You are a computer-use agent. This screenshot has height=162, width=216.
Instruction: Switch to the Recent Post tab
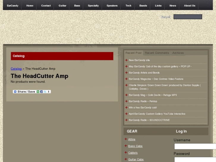pyautogui.click(x=133, y=53)
